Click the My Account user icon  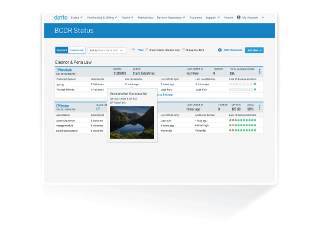pos(239,18)
